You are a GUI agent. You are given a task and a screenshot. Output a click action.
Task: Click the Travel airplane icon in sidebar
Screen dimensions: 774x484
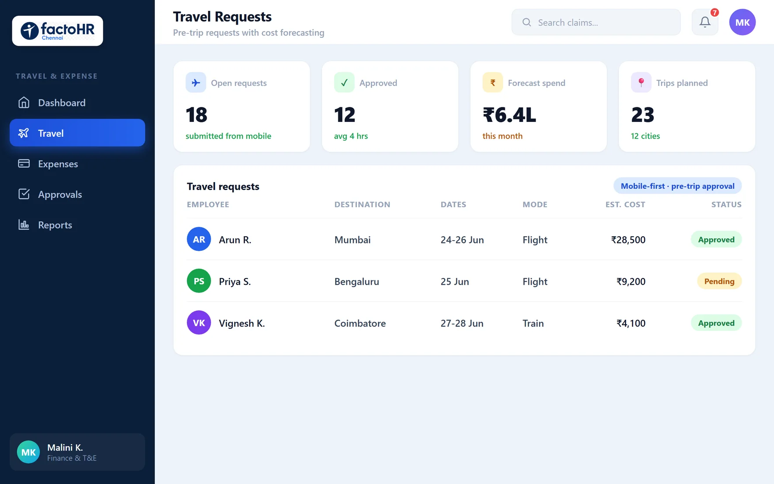pyautogui.click(x=24, y=133)
